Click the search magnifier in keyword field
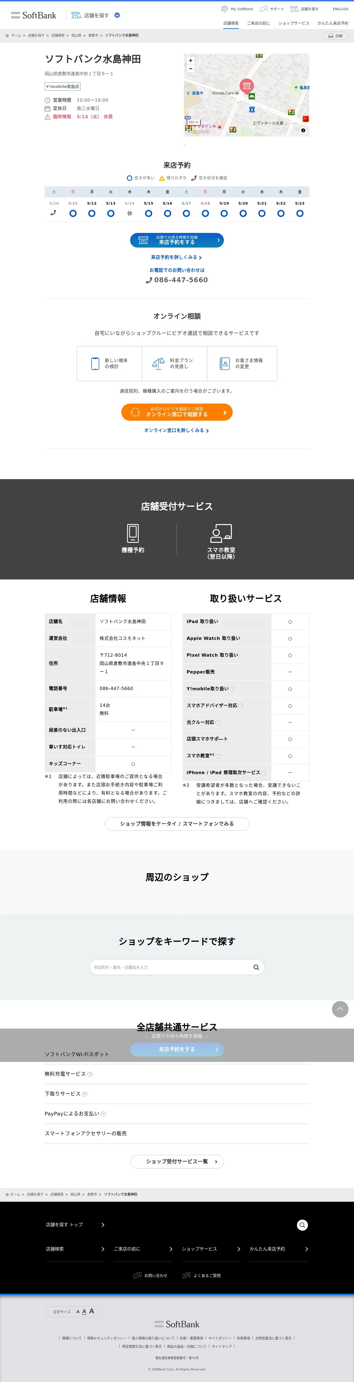Viewport: 354px width, 1382px height. point(256,967)
